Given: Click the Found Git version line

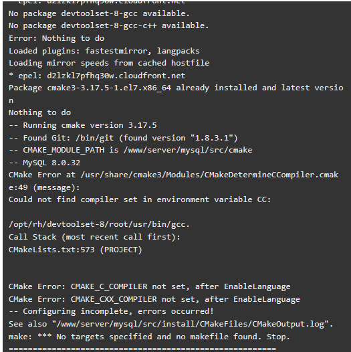Looking at the screenshot, I should pyautogui.click(x=123, y=138).
